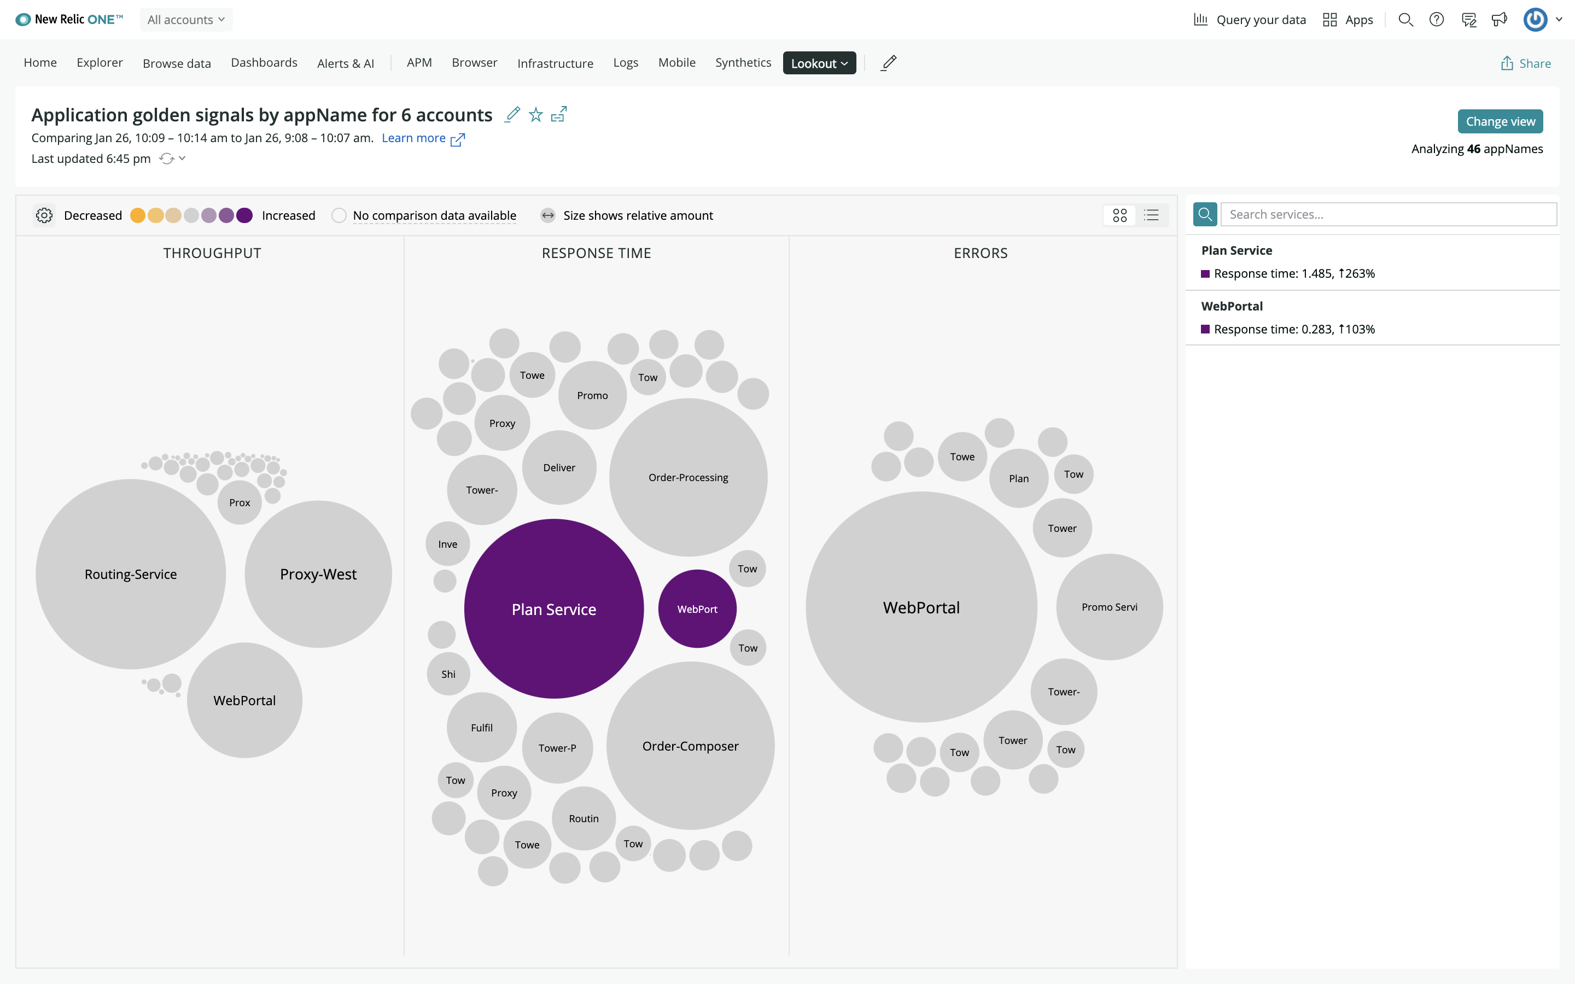
Task: Open the Infrastructure tab
Action: [x=555, y=63]
